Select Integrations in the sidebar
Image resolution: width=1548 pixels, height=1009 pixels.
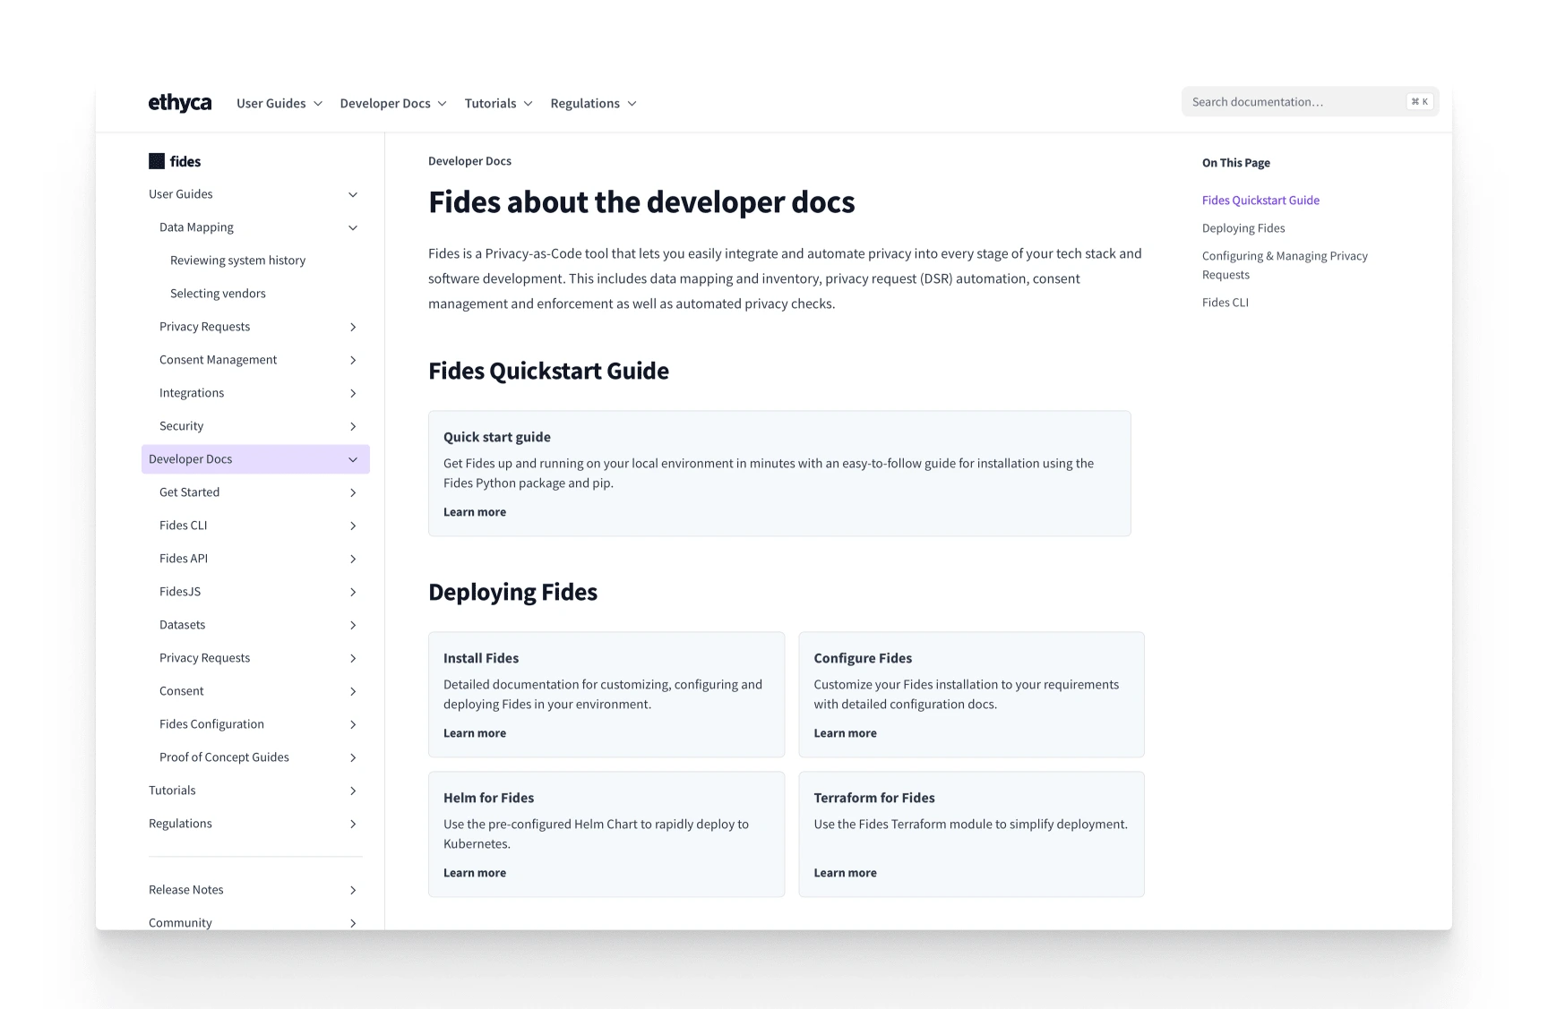[192, 393]
